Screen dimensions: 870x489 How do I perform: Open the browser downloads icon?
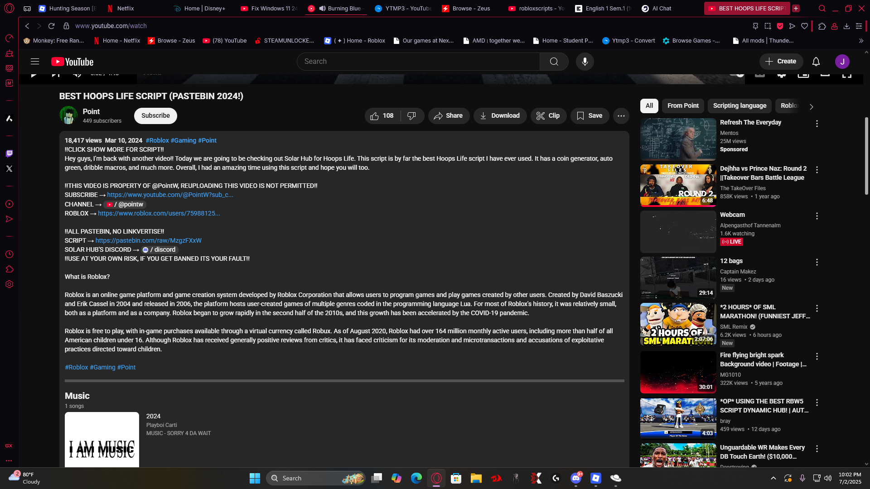tap(846, 26)
